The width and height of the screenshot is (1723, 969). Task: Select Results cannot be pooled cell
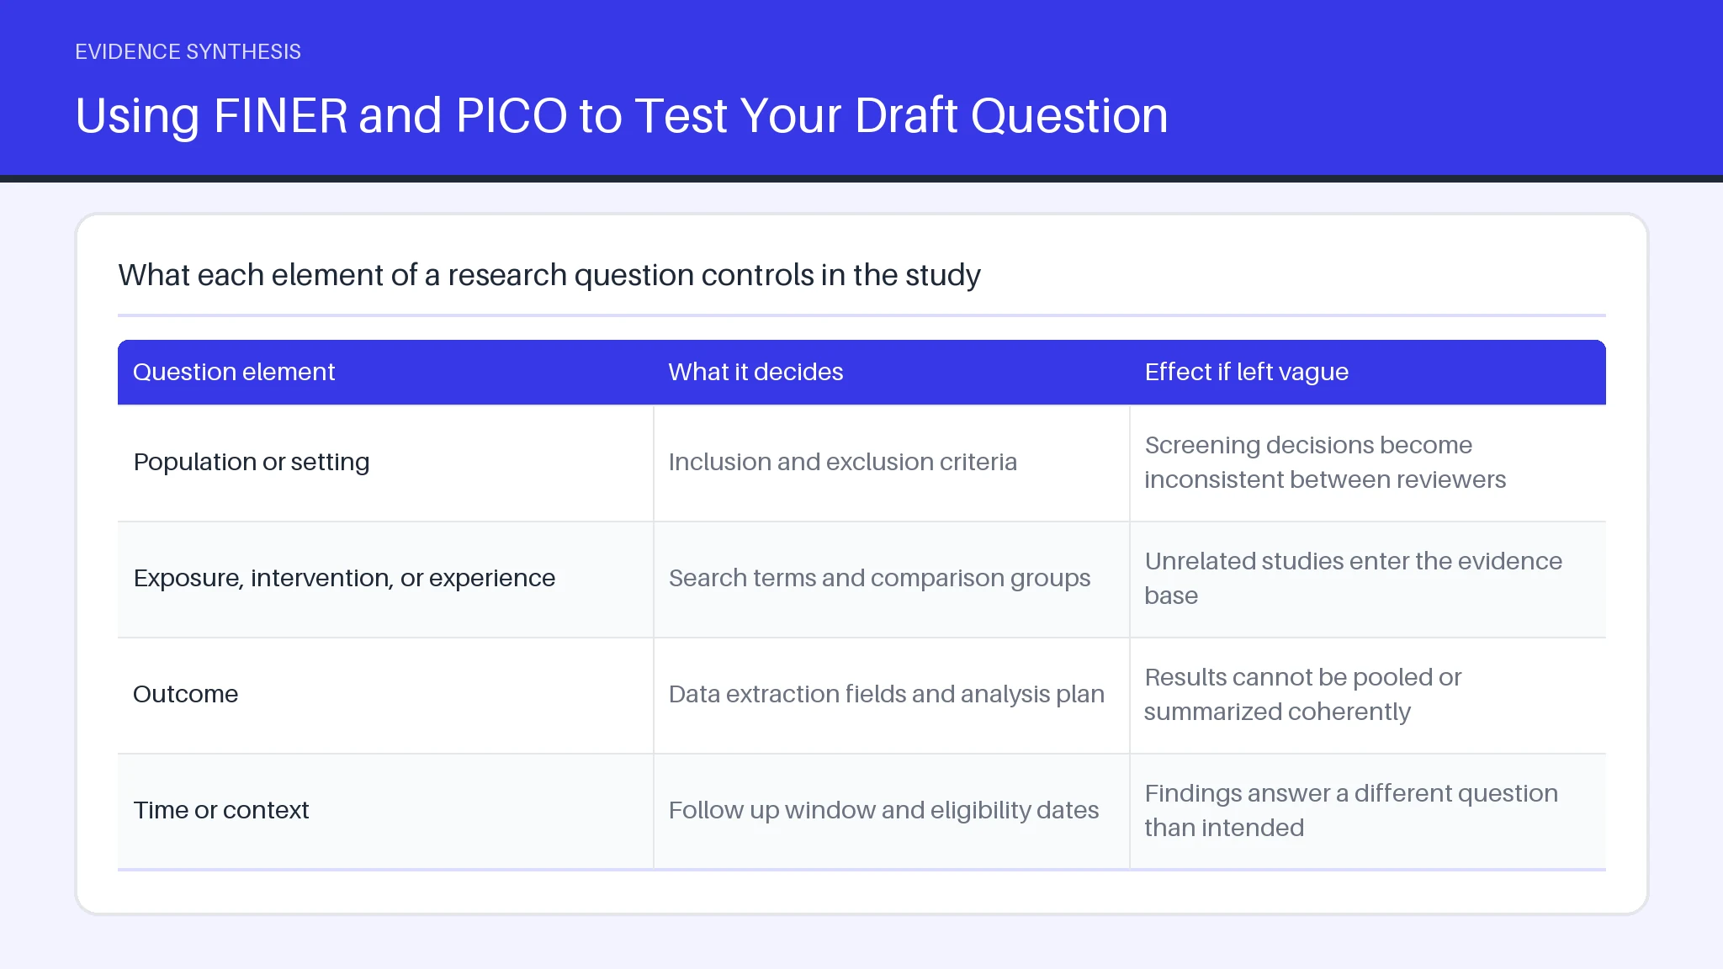(x=1368, y=695)
